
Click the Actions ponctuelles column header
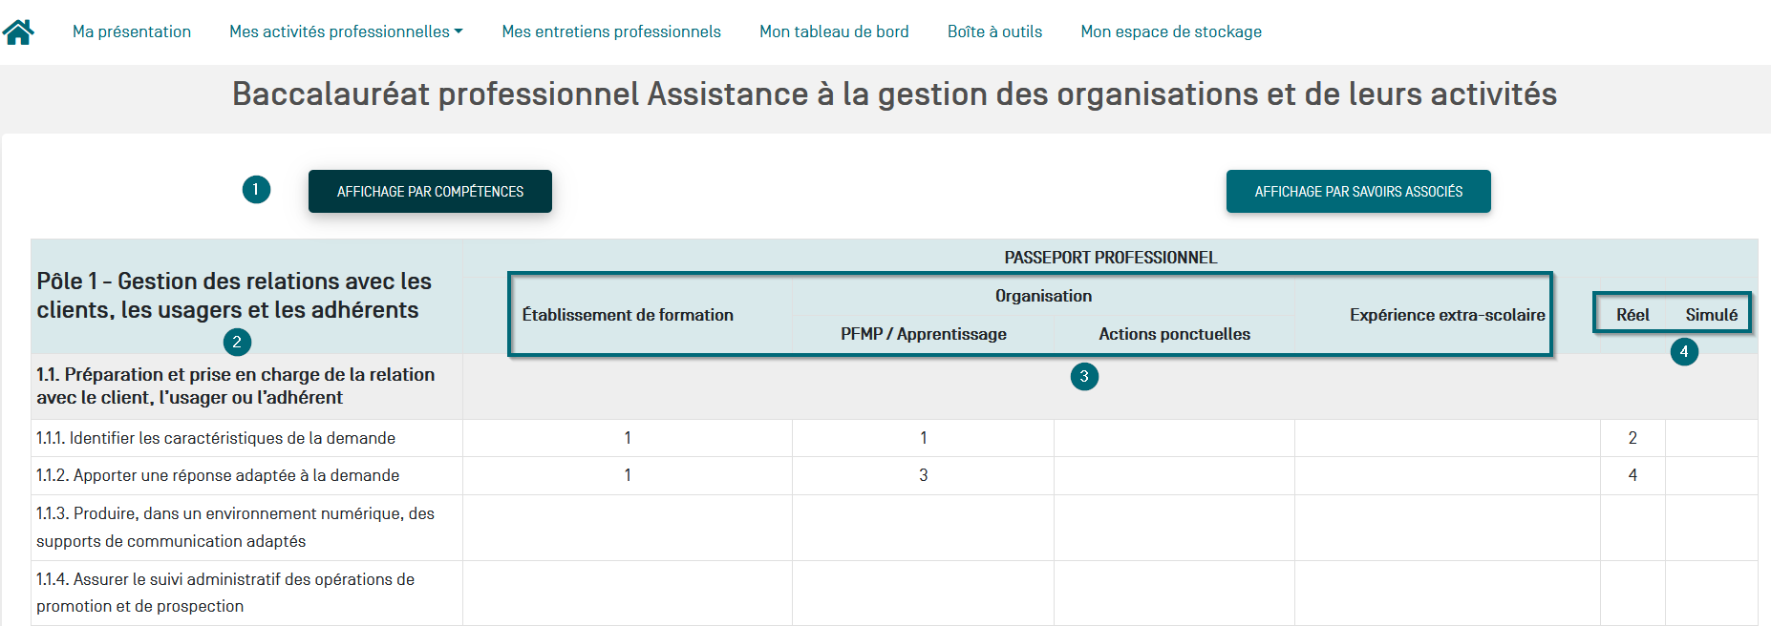[1174, 334]
